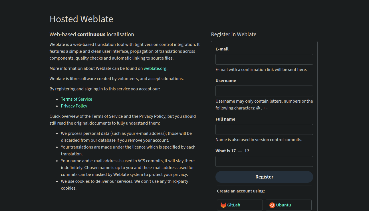Click the E-mail field label

tap(222, 49)
